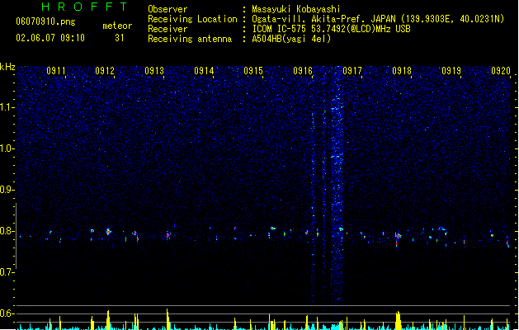
Task: Click the 0920 time marker
Action: pos(501,71)
